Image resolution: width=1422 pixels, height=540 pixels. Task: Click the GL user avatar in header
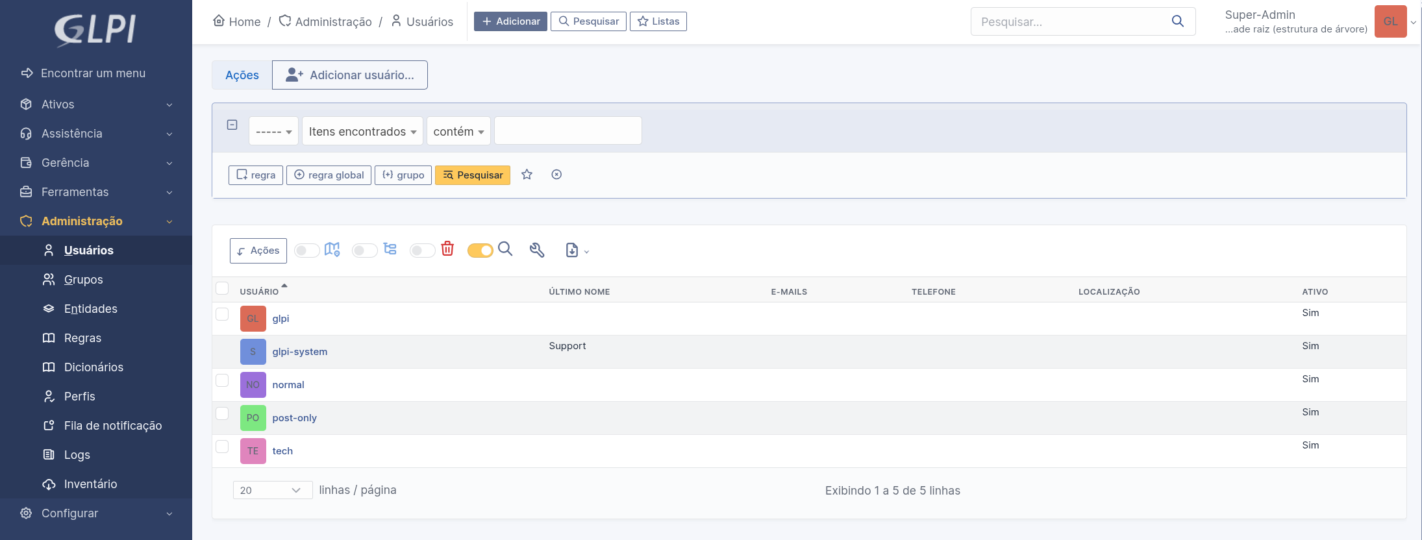pos(1390,21)
